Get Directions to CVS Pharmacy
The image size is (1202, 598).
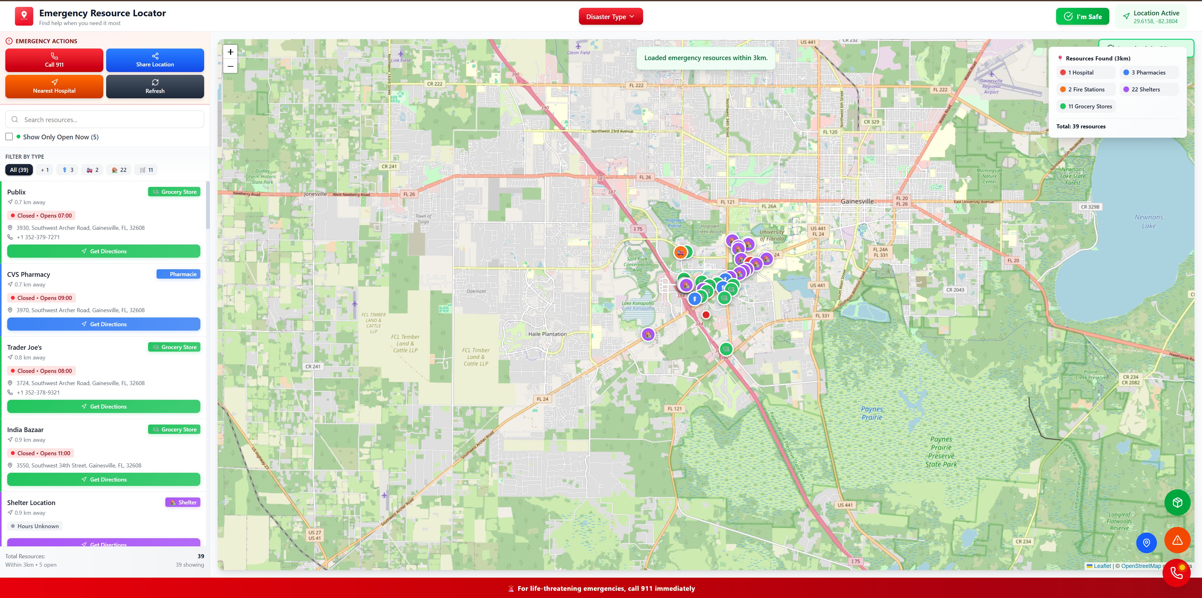coord(104,324)
